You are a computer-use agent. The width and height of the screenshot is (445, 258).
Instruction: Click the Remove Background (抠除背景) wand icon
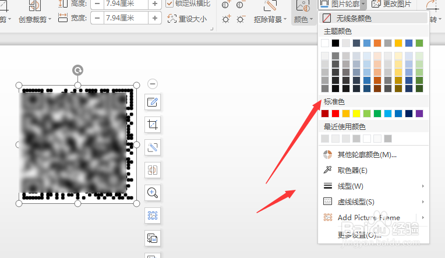tap(270, 6)
